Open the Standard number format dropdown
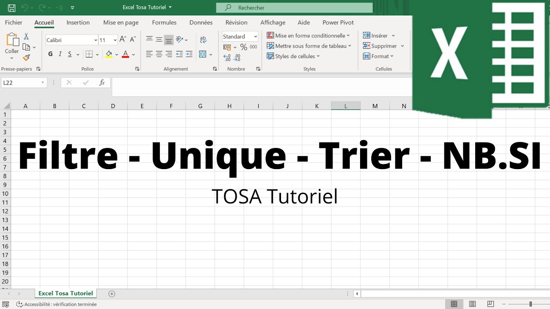 (256, 36)
